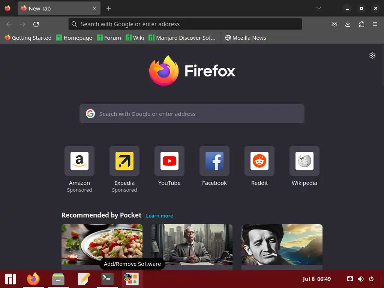Launch the terminal from the taskbar
Image resolution: width=384 pixels, height=288 pixels.
[x=108, y=279]
